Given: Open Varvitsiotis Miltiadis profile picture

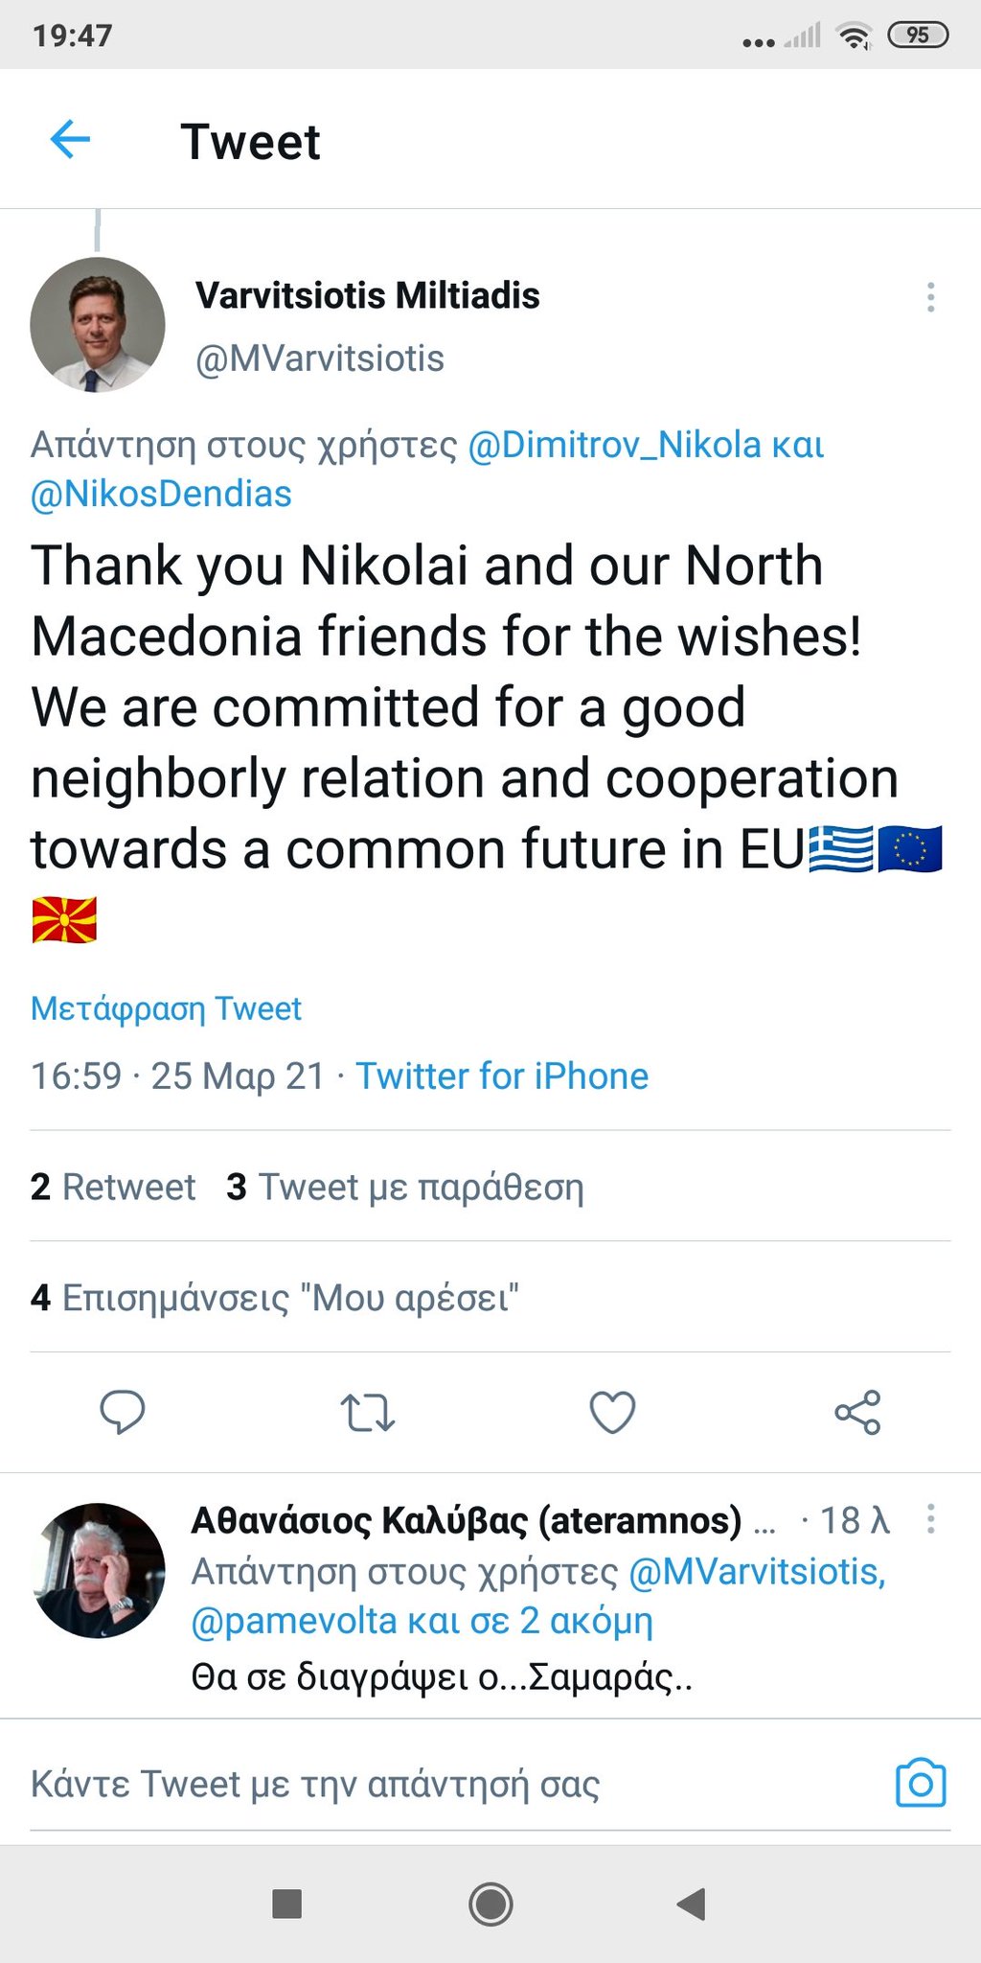Looking at the screenshot, I should pyautogui.click(x=98, y=325).
